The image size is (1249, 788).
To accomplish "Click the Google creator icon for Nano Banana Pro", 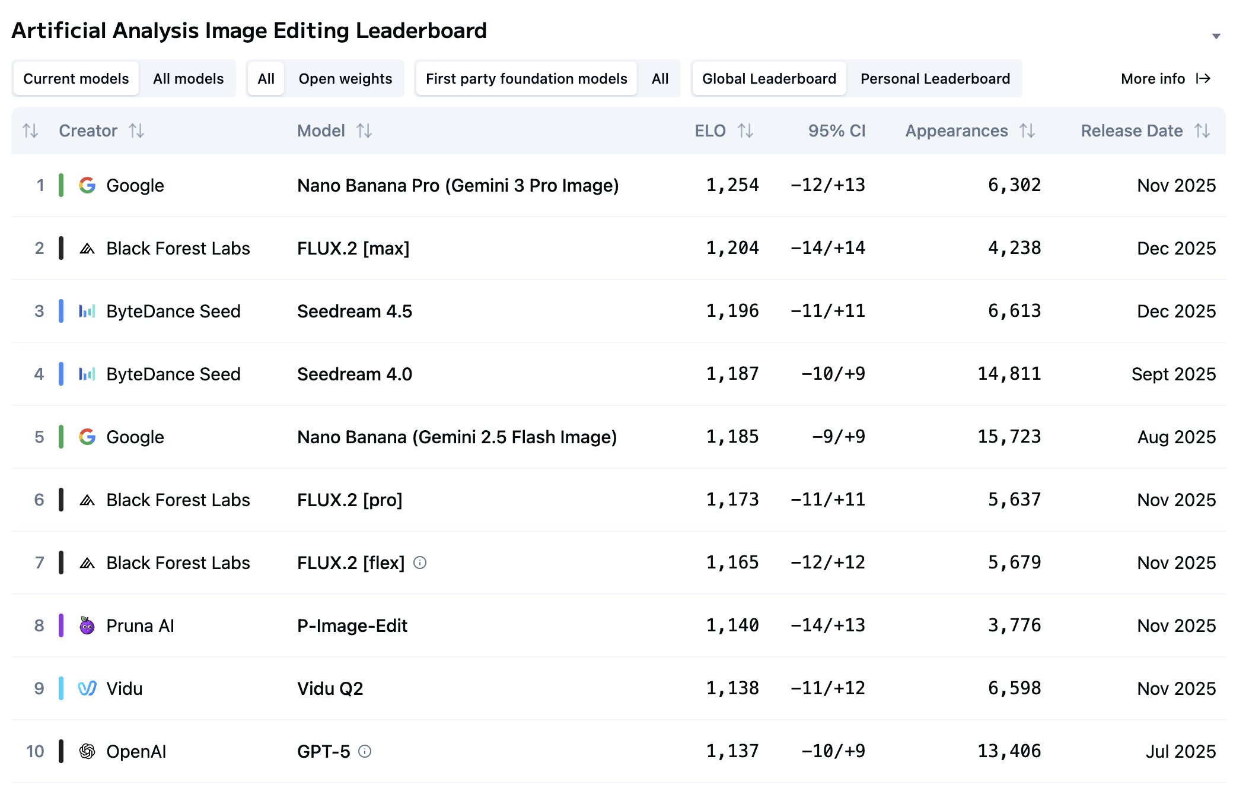I will (87, 185).
